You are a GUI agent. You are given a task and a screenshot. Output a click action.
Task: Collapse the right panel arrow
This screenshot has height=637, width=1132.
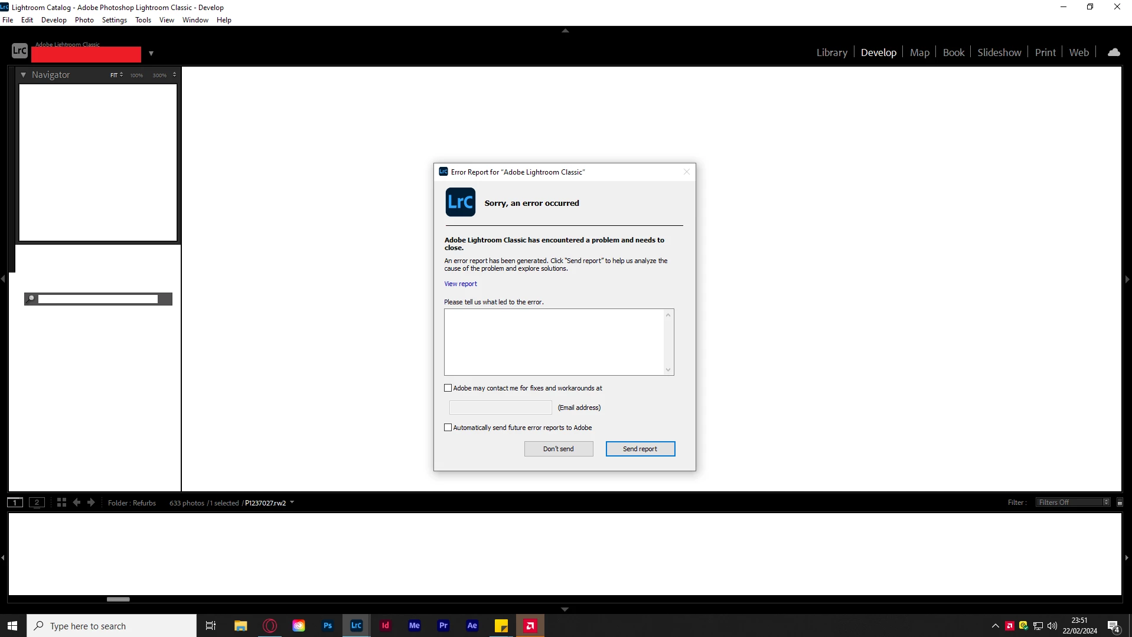(1127, 279)
